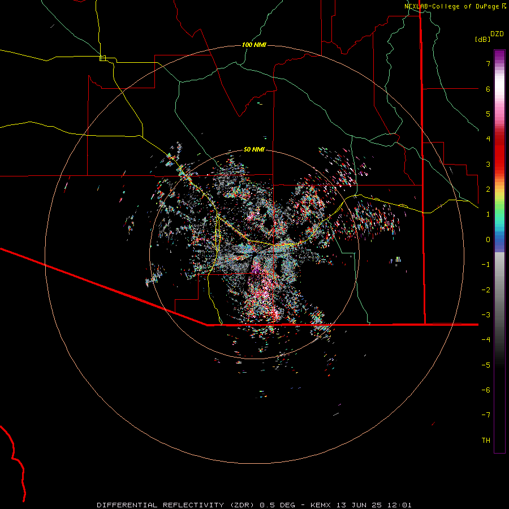This screenshot has width=509, height=509.
Task: Click the '-7' value on the color scale
Action: (486, 415)
